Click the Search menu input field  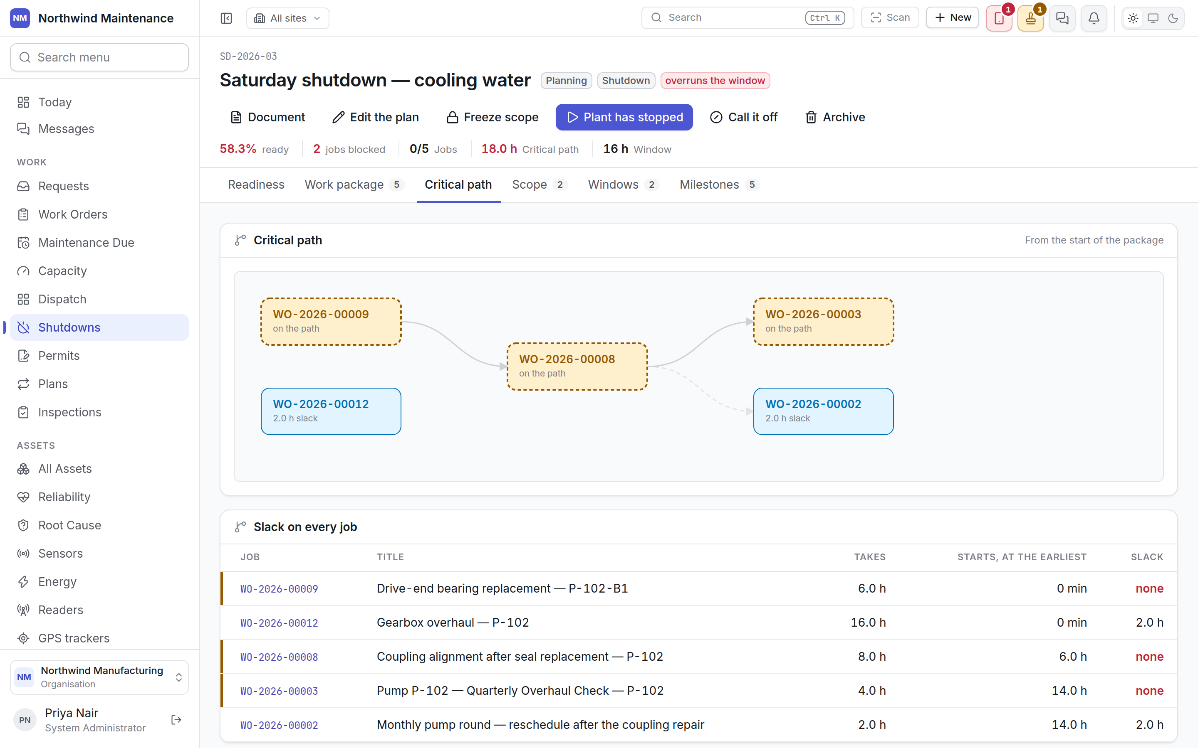(x=99, y=57)
